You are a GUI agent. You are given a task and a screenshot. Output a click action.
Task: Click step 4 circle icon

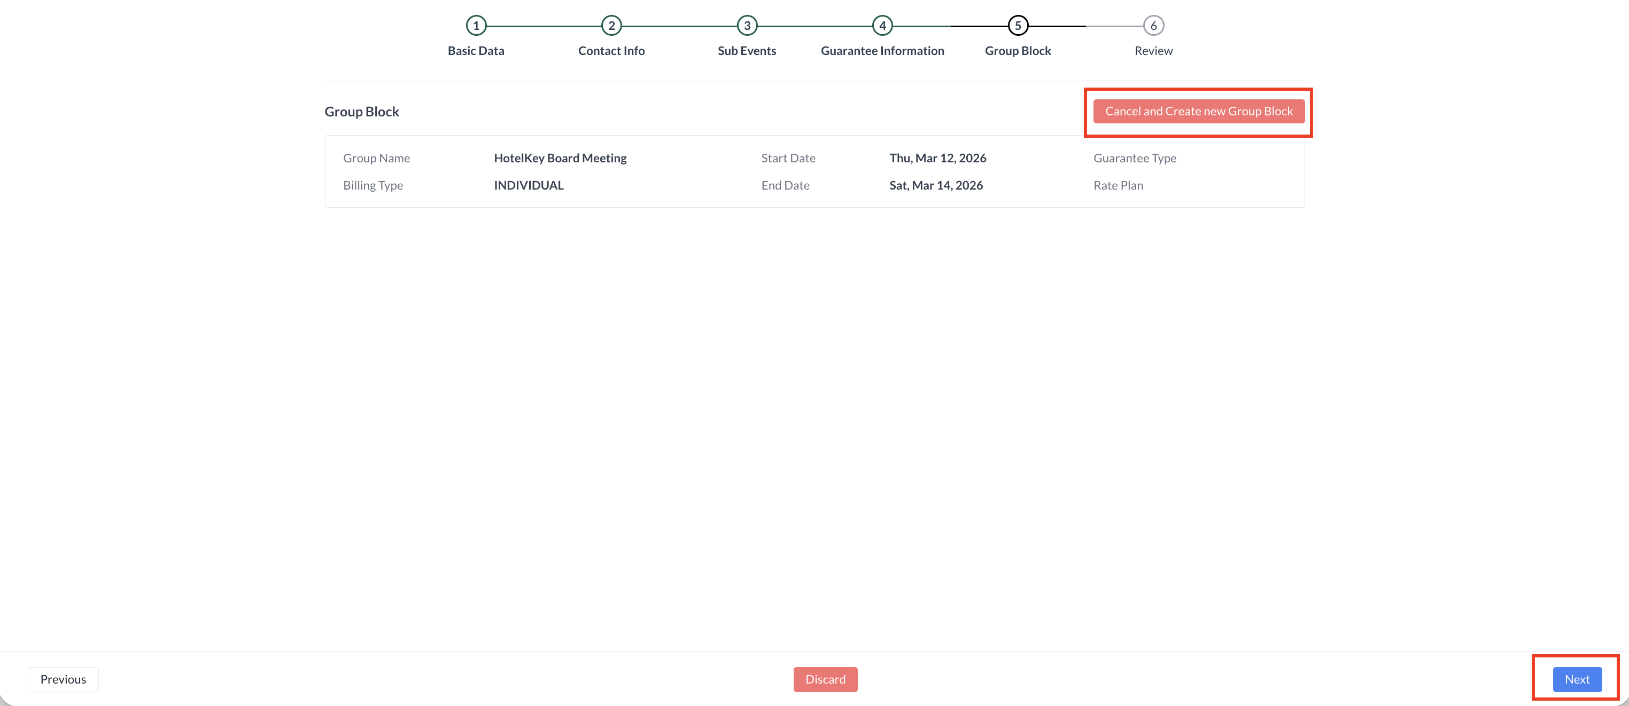(882, 26)
